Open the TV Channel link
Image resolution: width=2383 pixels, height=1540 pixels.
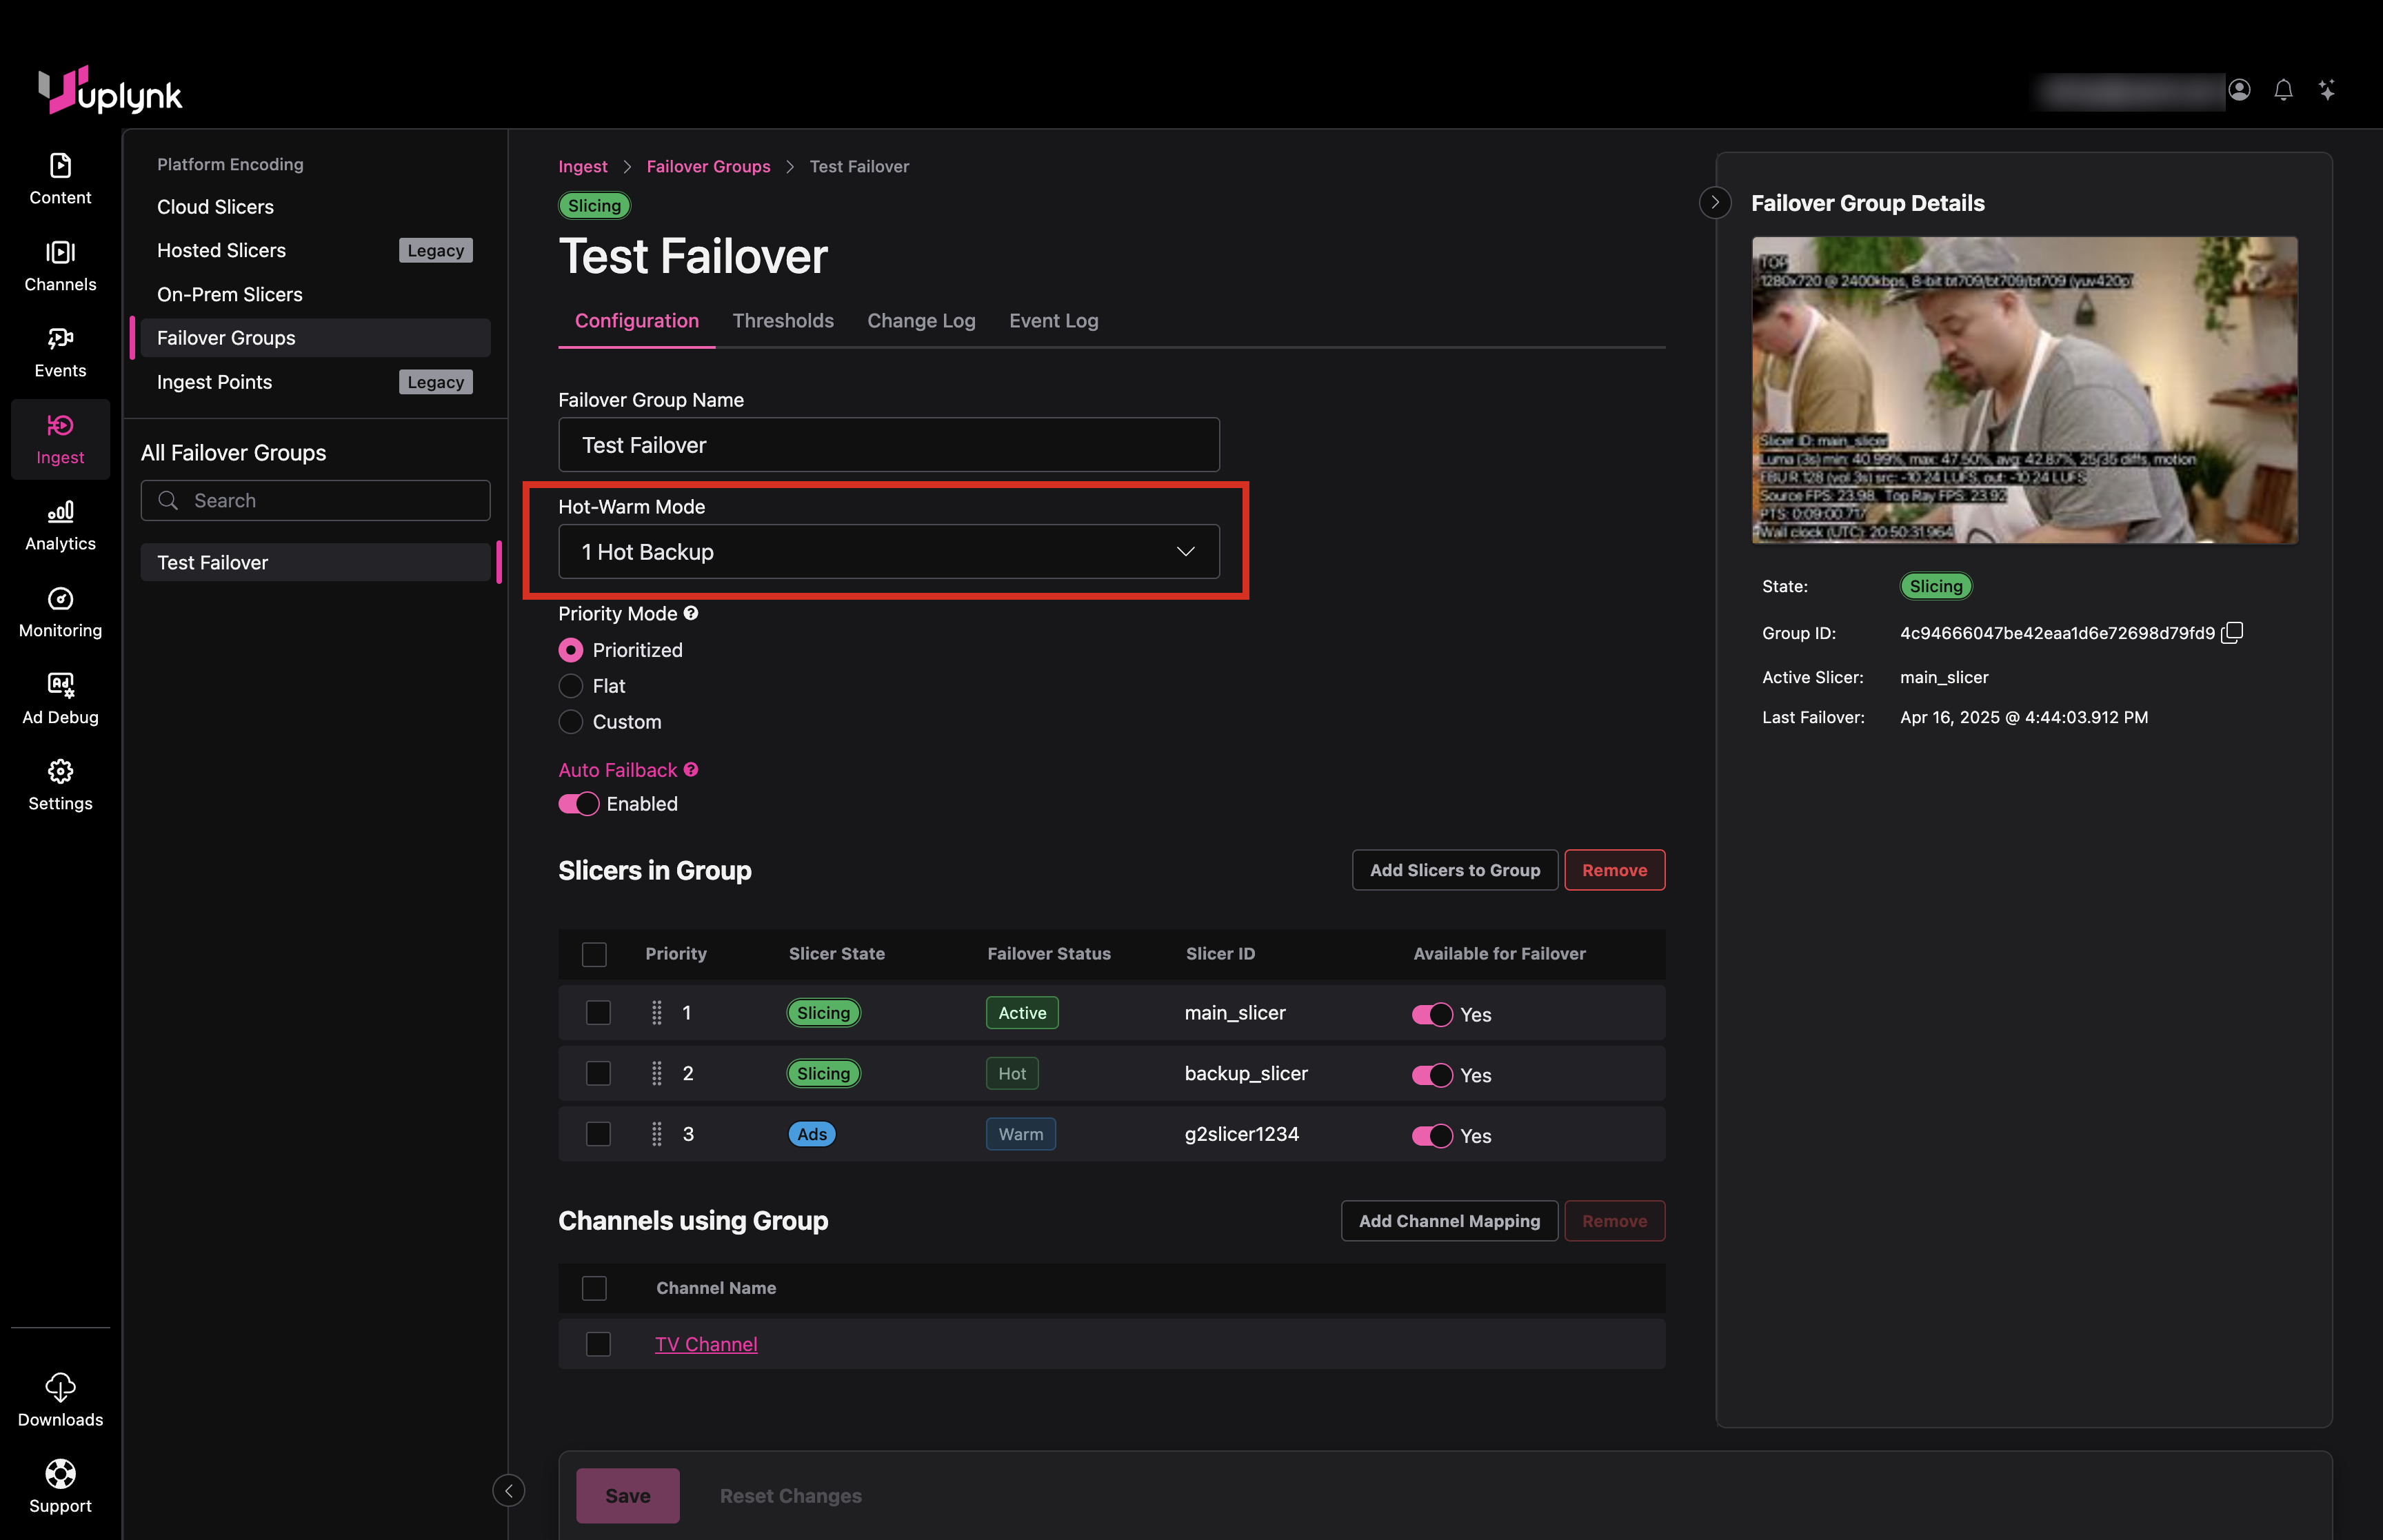(706, 1344)
